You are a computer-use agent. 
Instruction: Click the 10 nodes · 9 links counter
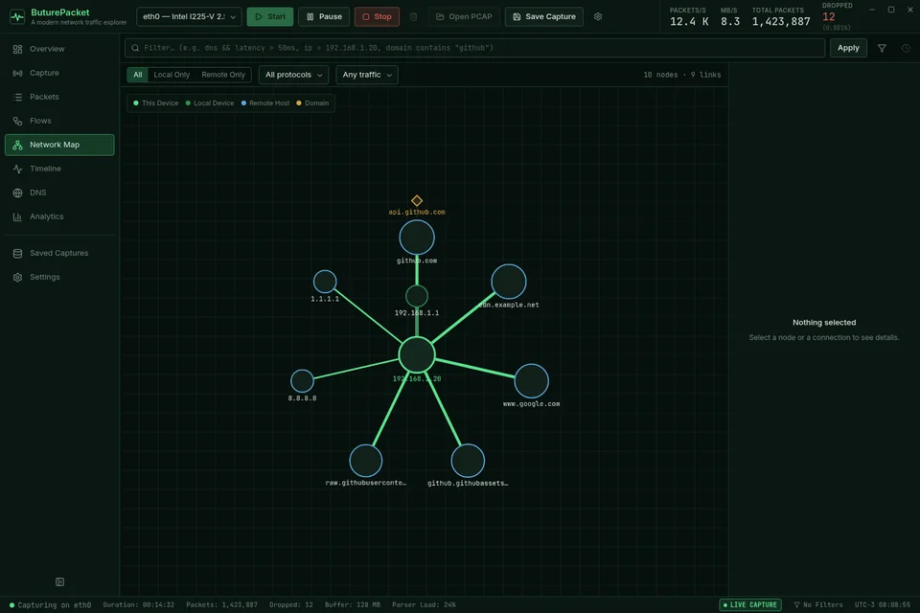(681, 75)
